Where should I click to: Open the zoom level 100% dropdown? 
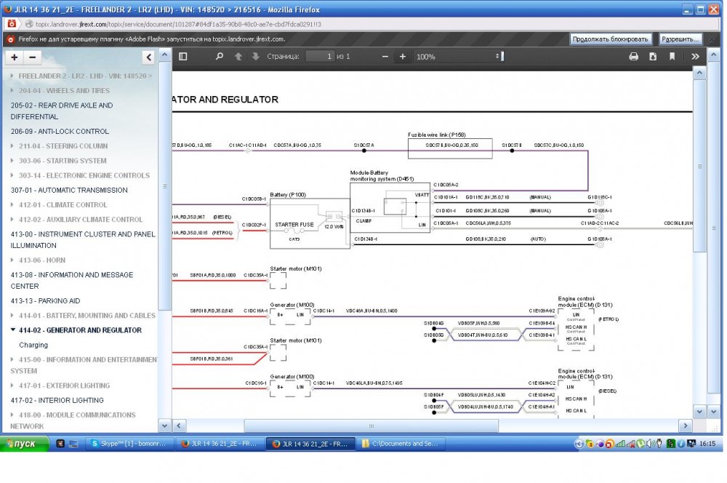[458, 57]
